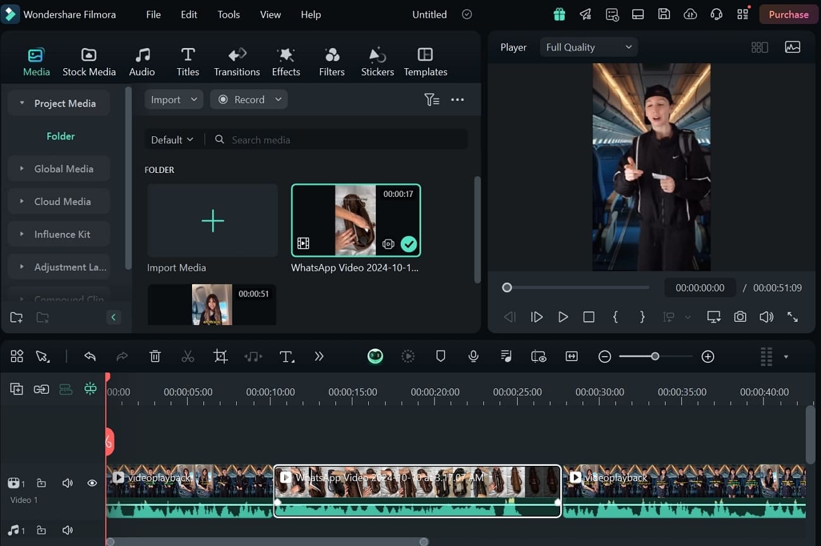Screen dimensions: 821x546
Task: Click the add track icon
Action: click(16, 389)
